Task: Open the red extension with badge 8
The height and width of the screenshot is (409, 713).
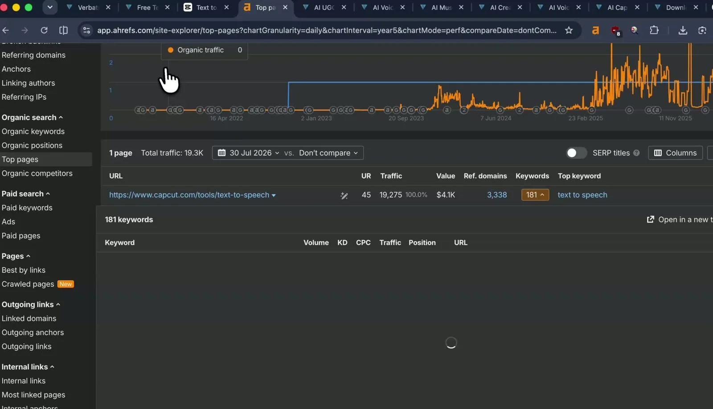Action: 615,31
